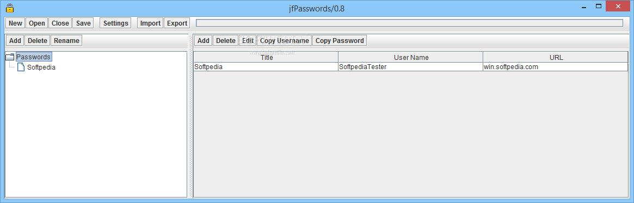Open the Settings dialog
This screenshot has width=634, height=203.
pos(115,23)
